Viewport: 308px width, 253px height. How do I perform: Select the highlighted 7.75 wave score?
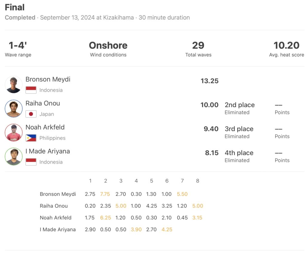pyautogui.click(x=105, y=194)
